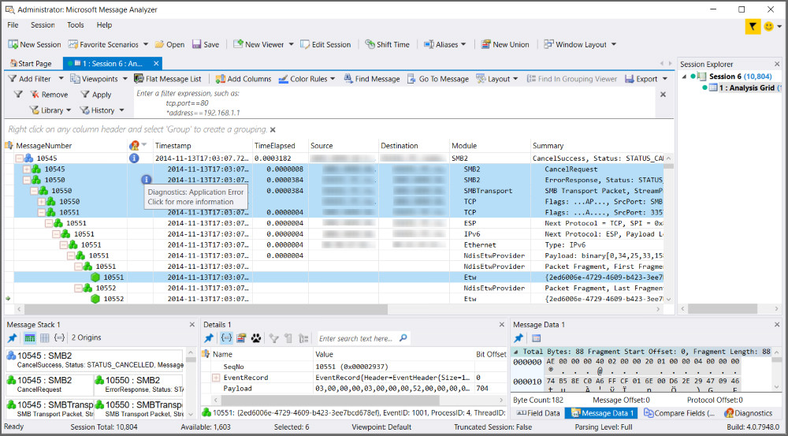Click the New Union icon
The image size is (788, 436).
click(486, 44)
